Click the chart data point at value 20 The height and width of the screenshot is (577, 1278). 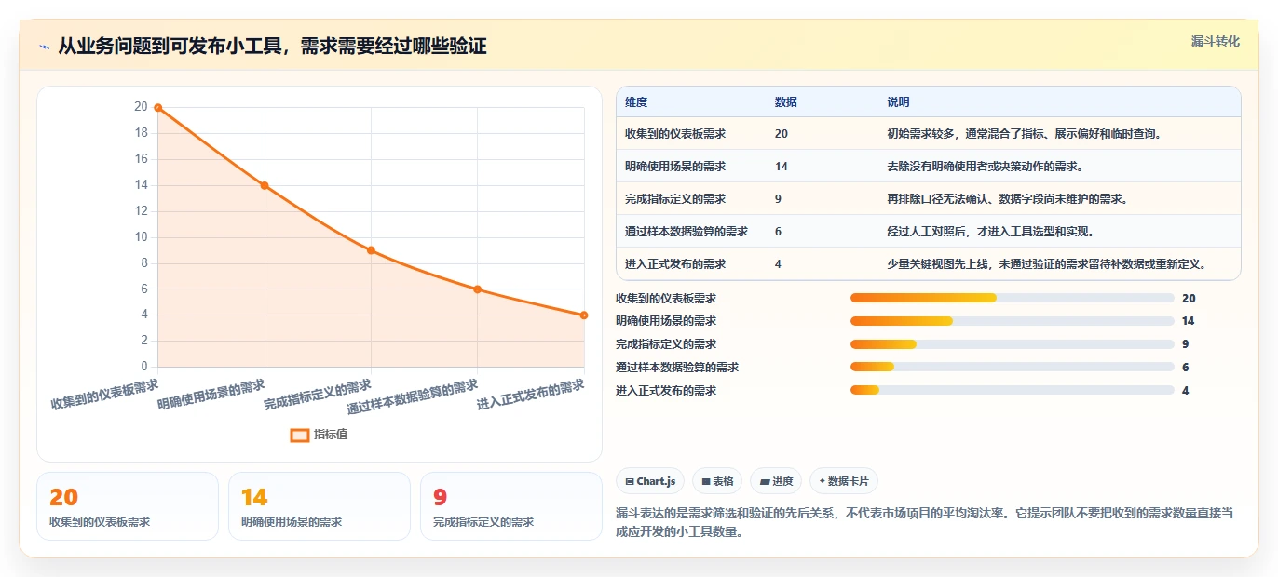(158, 108)
